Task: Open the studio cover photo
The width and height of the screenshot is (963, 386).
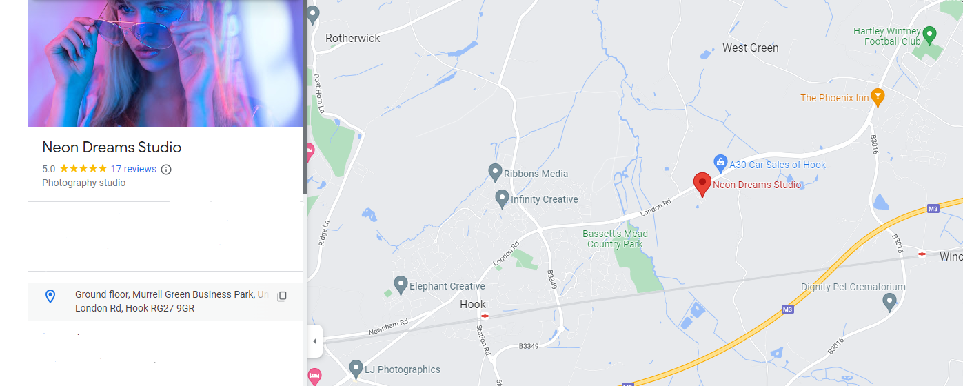Action: click(165, 63)
